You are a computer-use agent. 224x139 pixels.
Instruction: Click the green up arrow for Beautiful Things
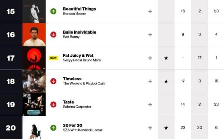click(53, 11)
